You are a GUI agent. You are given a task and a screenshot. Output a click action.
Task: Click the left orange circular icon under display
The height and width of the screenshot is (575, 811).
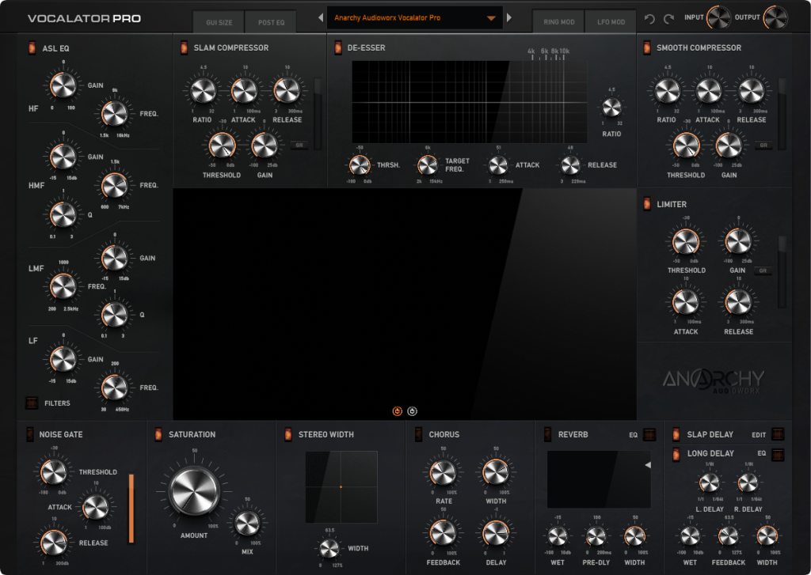[398, 411]
